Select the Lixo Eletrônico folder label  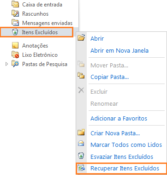[x=40, y=55]
